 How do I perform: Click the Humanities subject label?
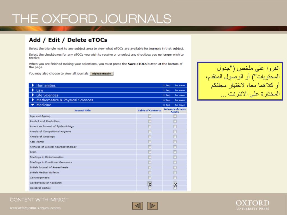tap(46, 85)
